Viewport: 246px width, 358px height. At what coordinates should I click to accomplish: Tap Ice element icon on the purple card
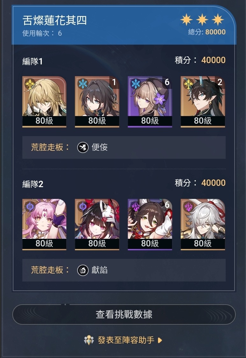(x=135, y=84)
